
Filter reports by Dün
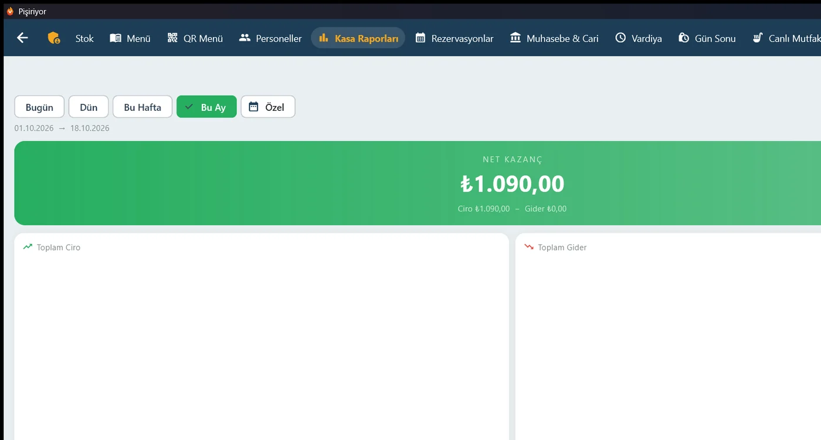89,107
